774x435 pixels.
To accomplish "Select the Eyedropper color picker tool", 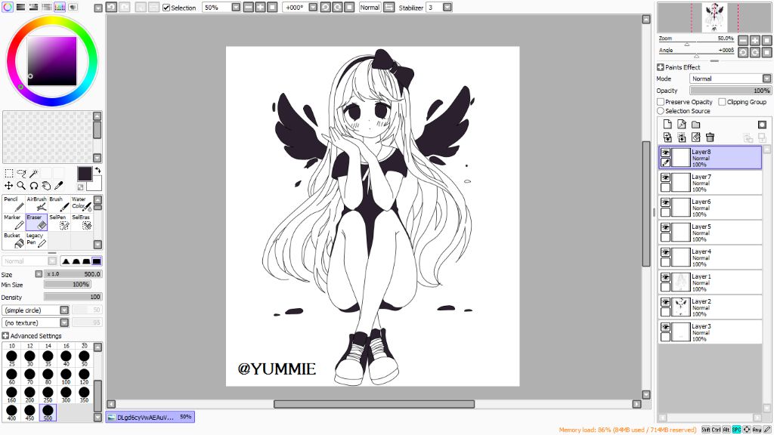I will click(58, 186).
